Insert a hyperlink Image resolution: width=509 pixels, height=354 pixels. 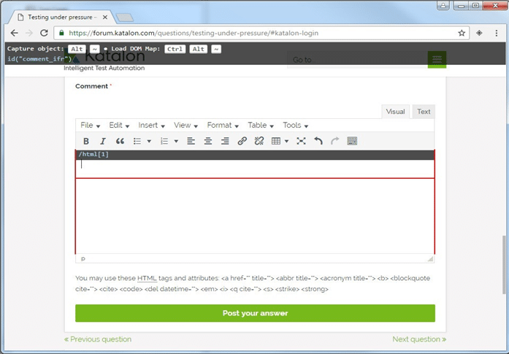pos(242,141)
